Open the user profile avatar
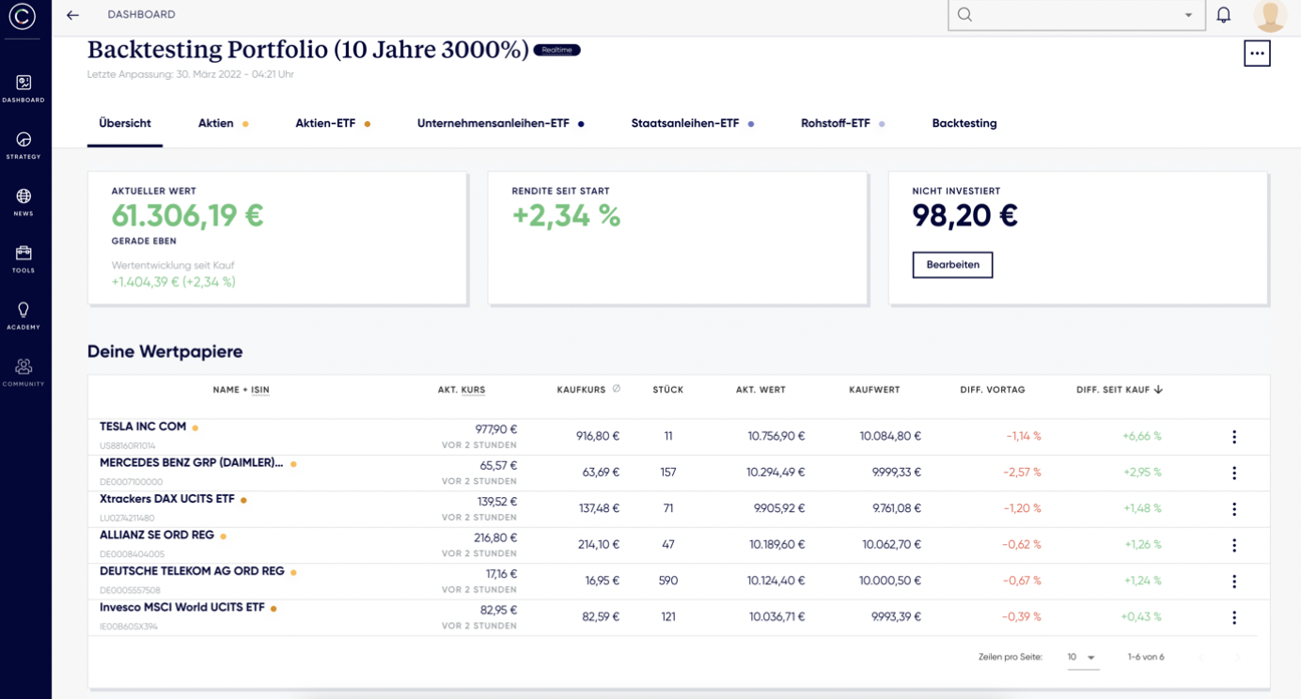 [1271, 15]
